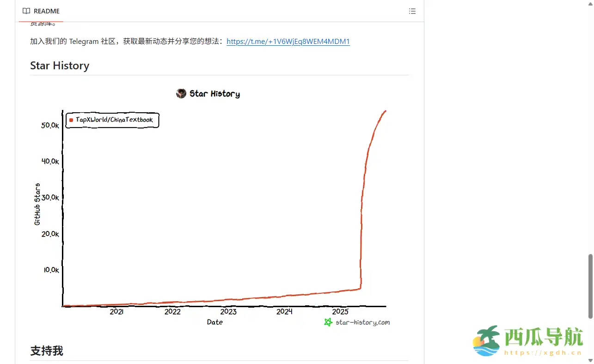Click the README book icon
Image resolution: width=594 pixels, height=364 pixels.
[26, 11]
